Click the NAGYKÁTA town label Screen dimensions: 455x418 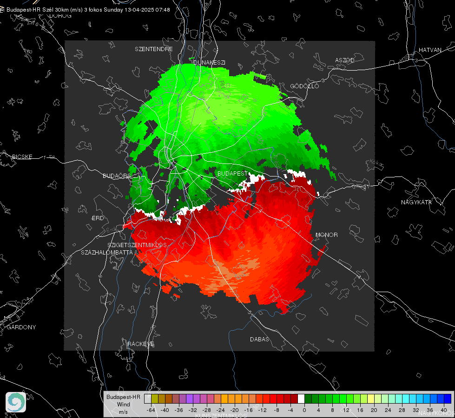416,202
